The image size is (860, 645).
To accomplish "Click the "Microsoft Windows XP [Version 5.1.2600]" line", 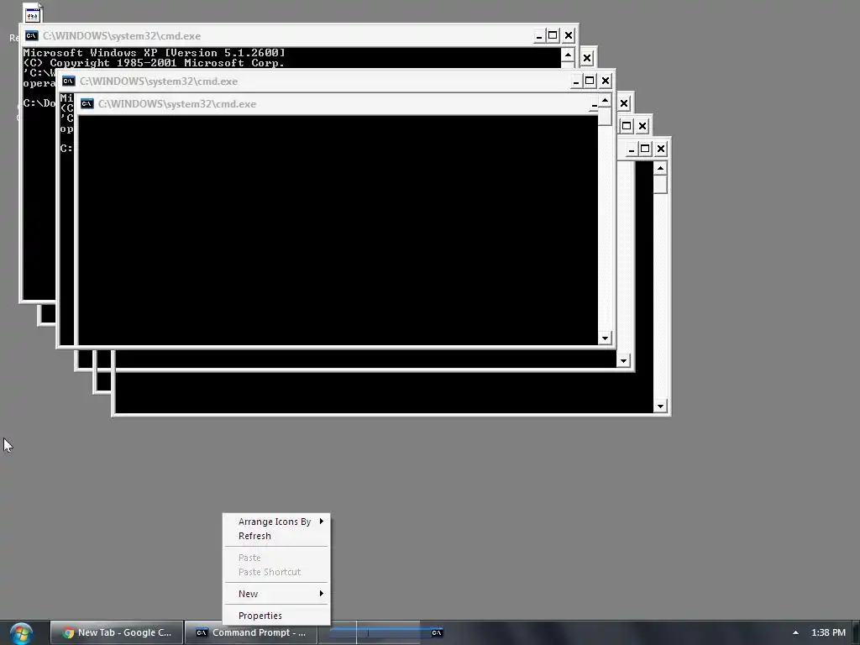I will 155,53.
